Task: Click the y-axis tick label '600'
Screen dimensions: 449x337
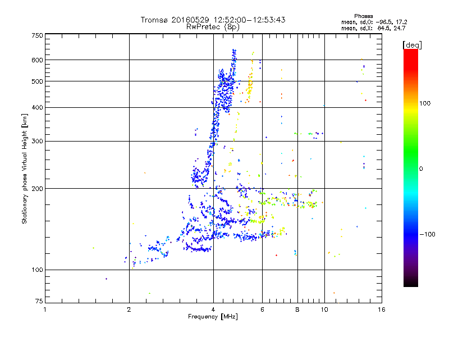Action: coord(38,60)
